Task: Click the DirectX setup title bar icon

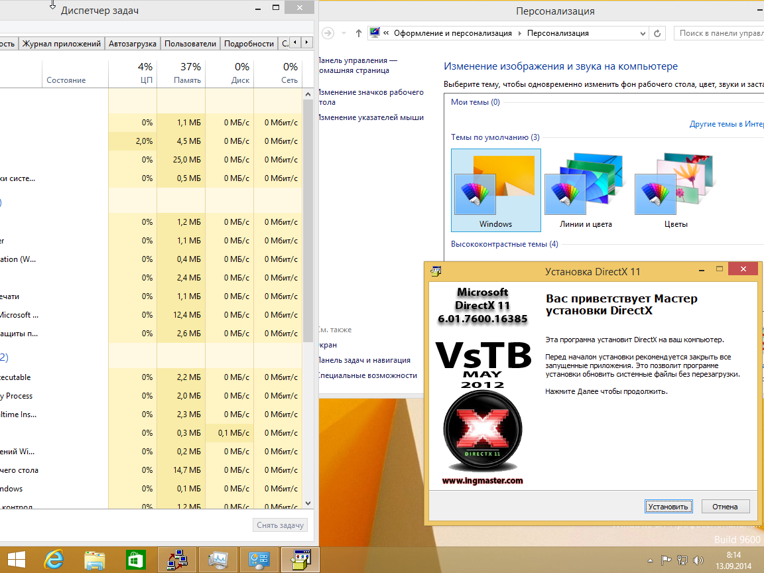Action: point(436,271)
